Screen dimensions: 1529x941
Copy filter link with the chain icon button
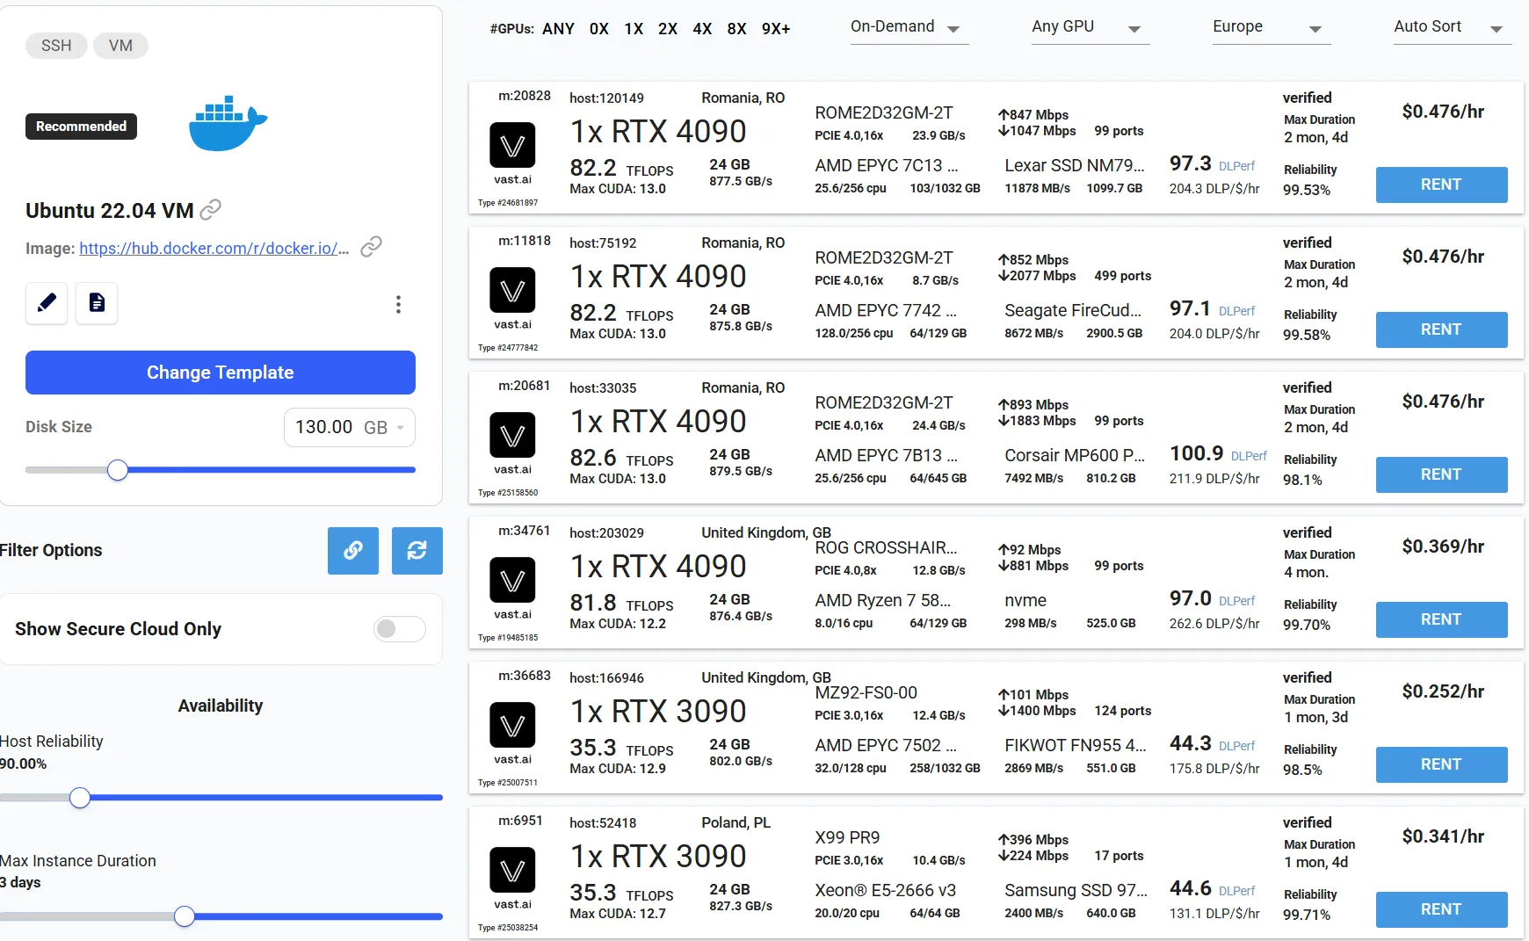click(x=353, y=551)
